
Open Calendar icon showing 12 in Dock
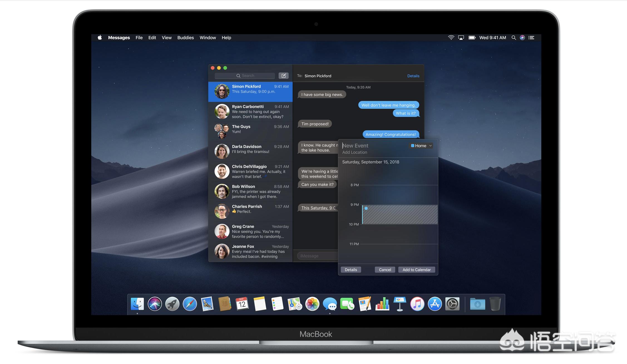point(242,304)
